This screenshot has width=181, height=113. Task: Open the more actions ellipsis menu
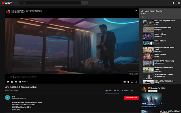[137, 91]
